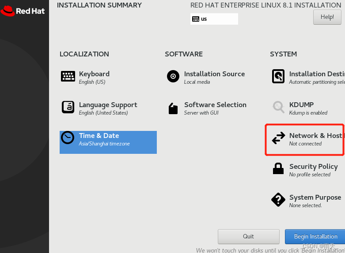Click 'Automatic partitioning' status text

[317, 82]
